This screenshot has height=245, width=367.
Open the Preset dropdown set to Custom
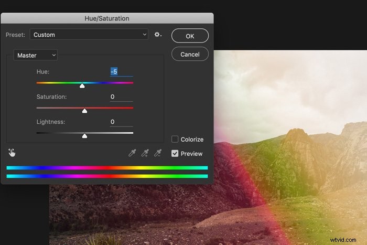point(89,35)
